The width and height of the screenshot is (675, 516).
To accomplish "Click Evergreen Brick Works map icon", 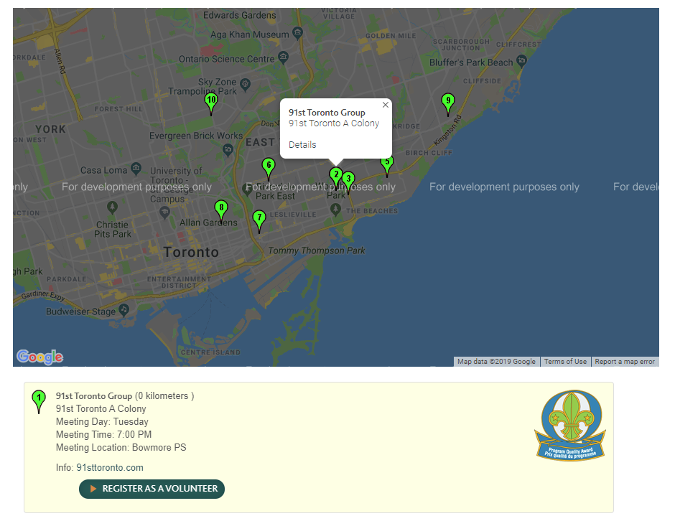I will point(228,150).
